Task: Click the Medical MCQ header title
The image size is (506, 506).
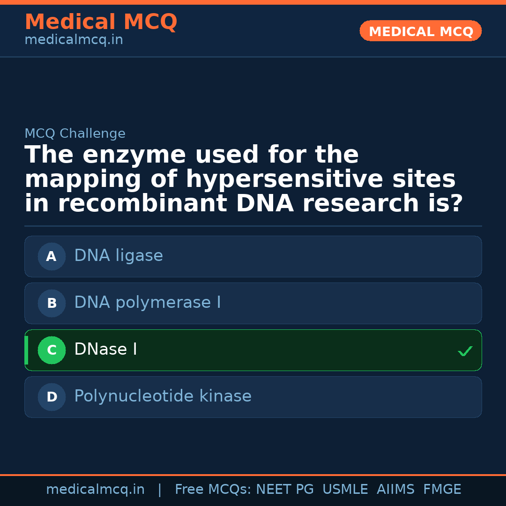Action: click(x=101, y=22)
